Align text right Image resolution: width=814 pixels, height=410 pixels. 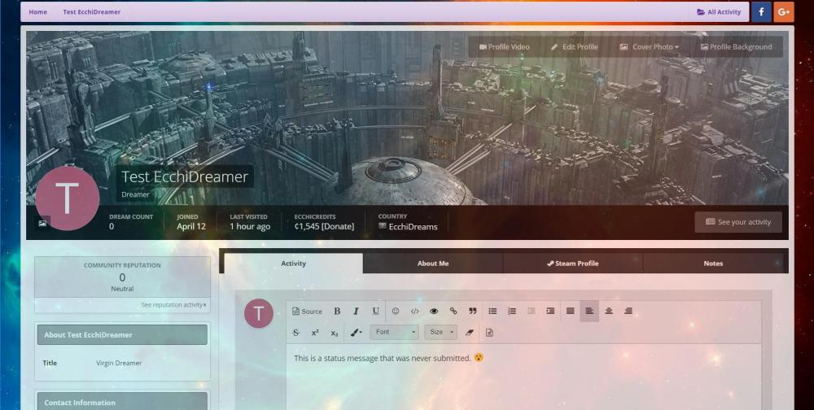pyautogui.click(x=628, y=312)
